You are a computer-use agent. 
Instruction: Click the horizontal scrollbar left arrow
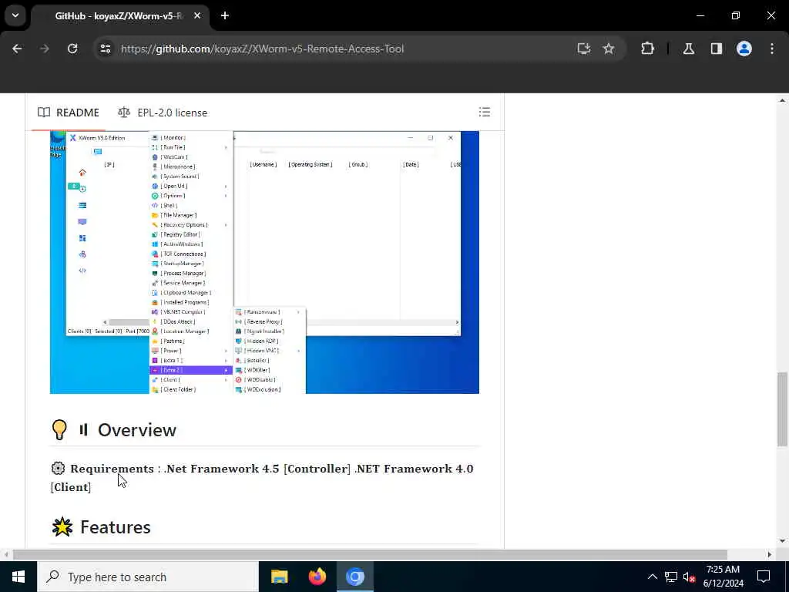coord(6,555)
